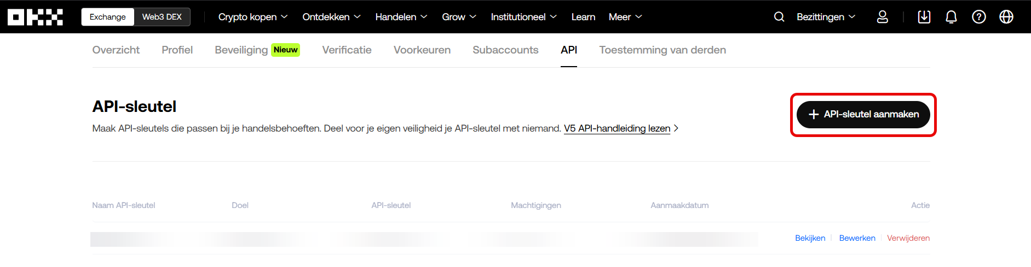Click API-sleutel aanmaken button
The height and width of the screenshot is (267, 1031).
(863, 115)
